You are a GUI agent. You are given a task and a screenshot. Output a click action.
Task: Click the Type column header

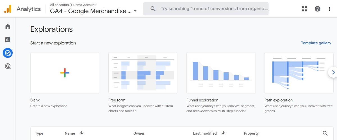click(39, 133)
